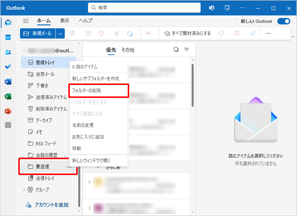Open the message list filter icon
The height and width of the screenshot is (216, 297).
click(187, 49)
